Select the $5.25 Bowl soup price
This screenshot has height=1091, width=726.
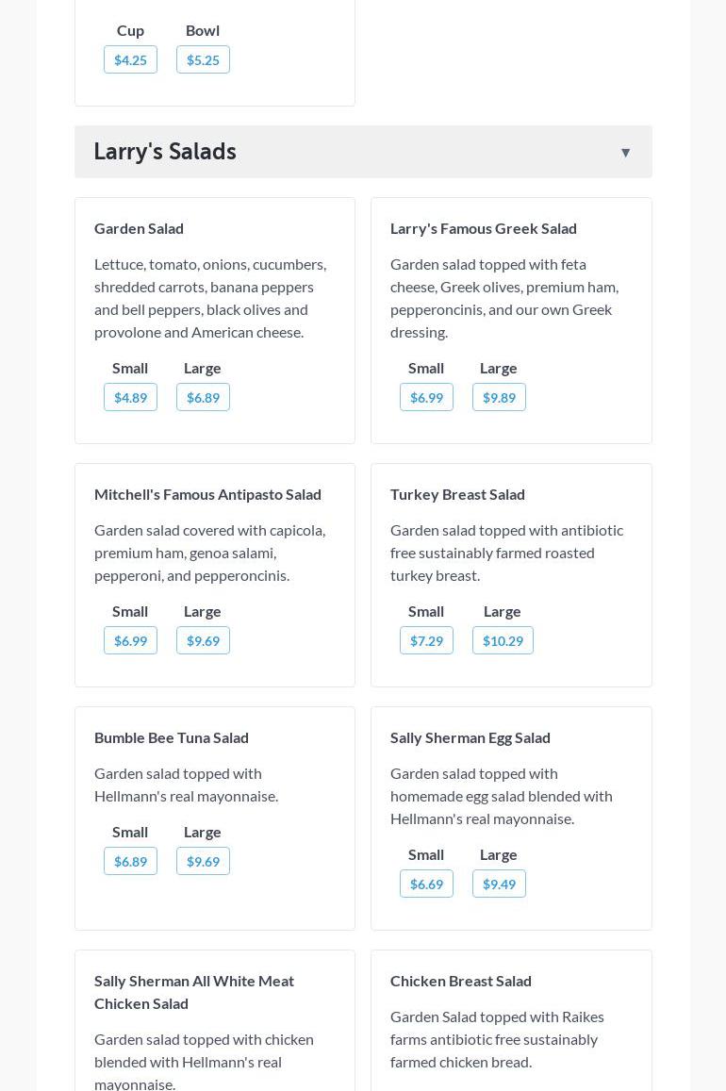tap(203, 60)
